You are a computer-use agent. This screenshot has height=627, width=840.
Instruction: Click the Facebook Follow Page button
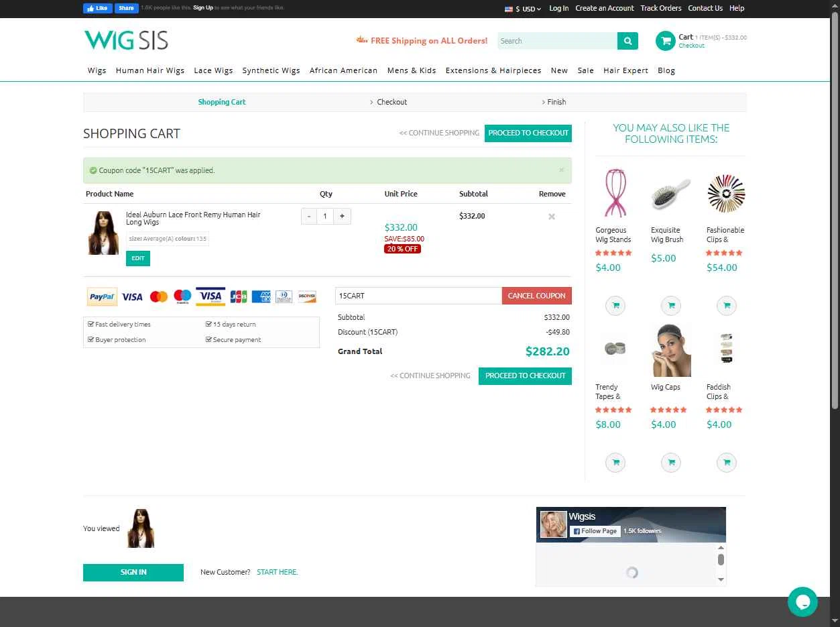595,531
